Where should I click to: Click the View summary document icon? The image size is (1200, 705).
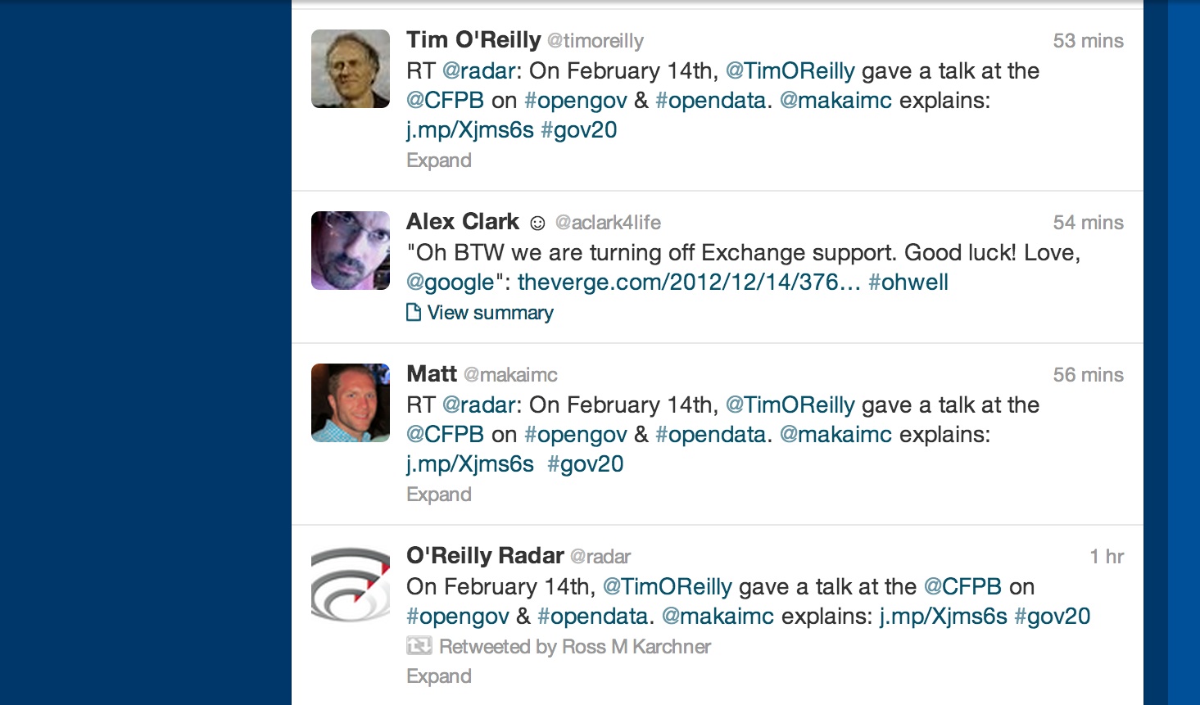tap(414, 312)
